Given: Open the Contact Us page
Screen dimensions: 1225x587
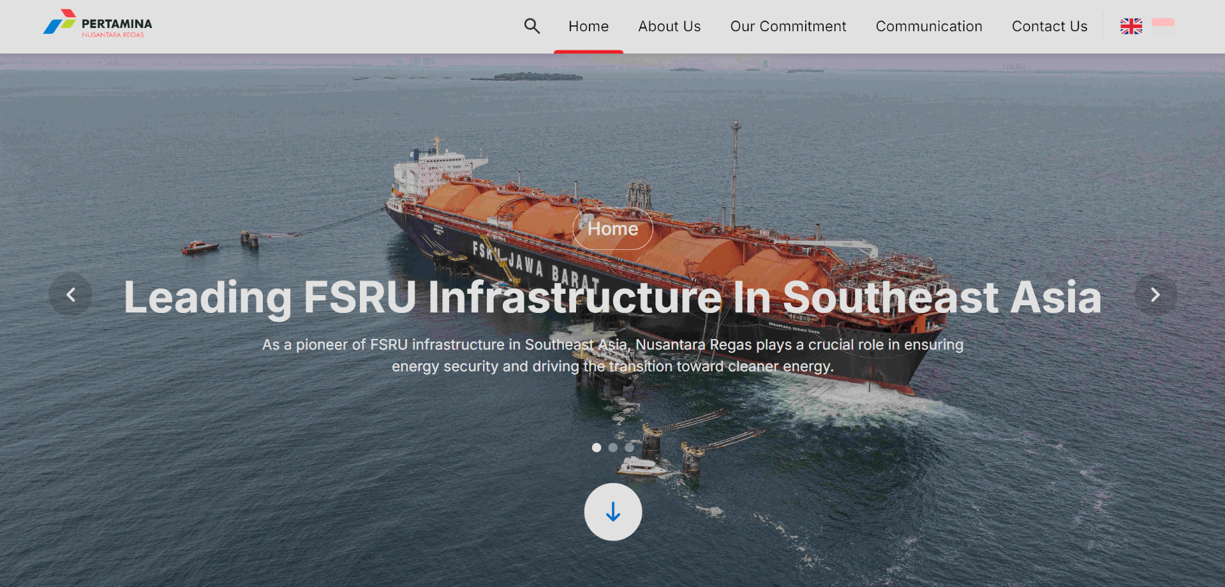Looking at the screenshot, I should click(x=1050, y=26).
